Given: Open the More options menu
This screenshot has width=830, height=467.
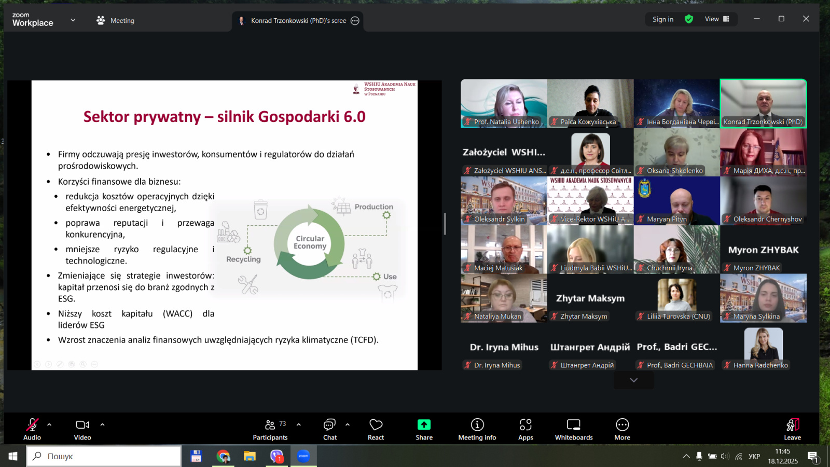Looking at the screenshot, I should point(622,429).
